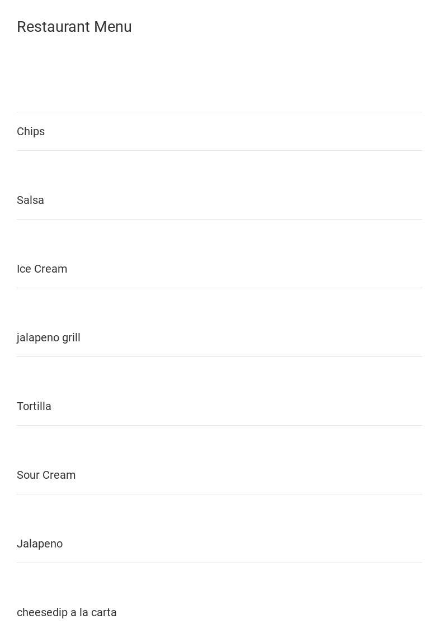Open the cheesedip a la carta item

(67, 612)
